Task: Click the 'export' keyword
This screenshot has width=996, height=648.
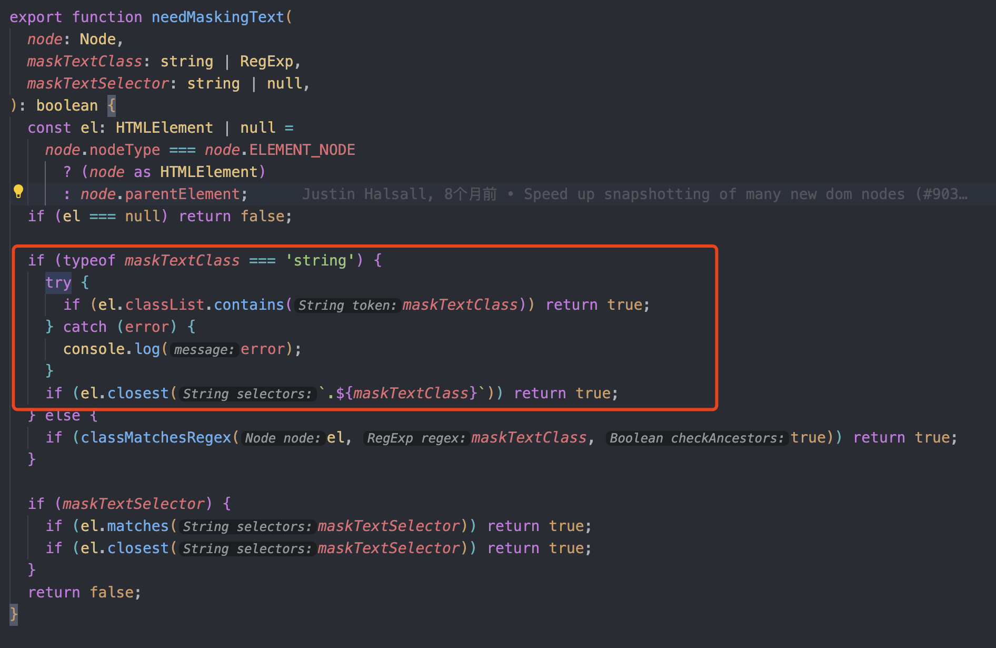Action: [x=36, y=17]
